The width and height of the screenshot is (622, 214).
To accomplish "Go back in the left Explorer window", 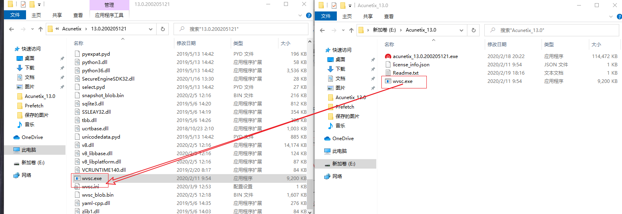I will click(11, 29).
